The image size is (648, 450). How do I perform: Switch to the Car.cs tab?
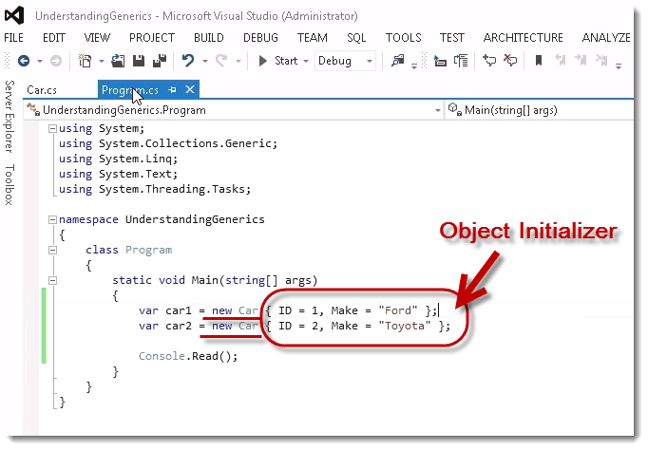click(x=42, y=90)
